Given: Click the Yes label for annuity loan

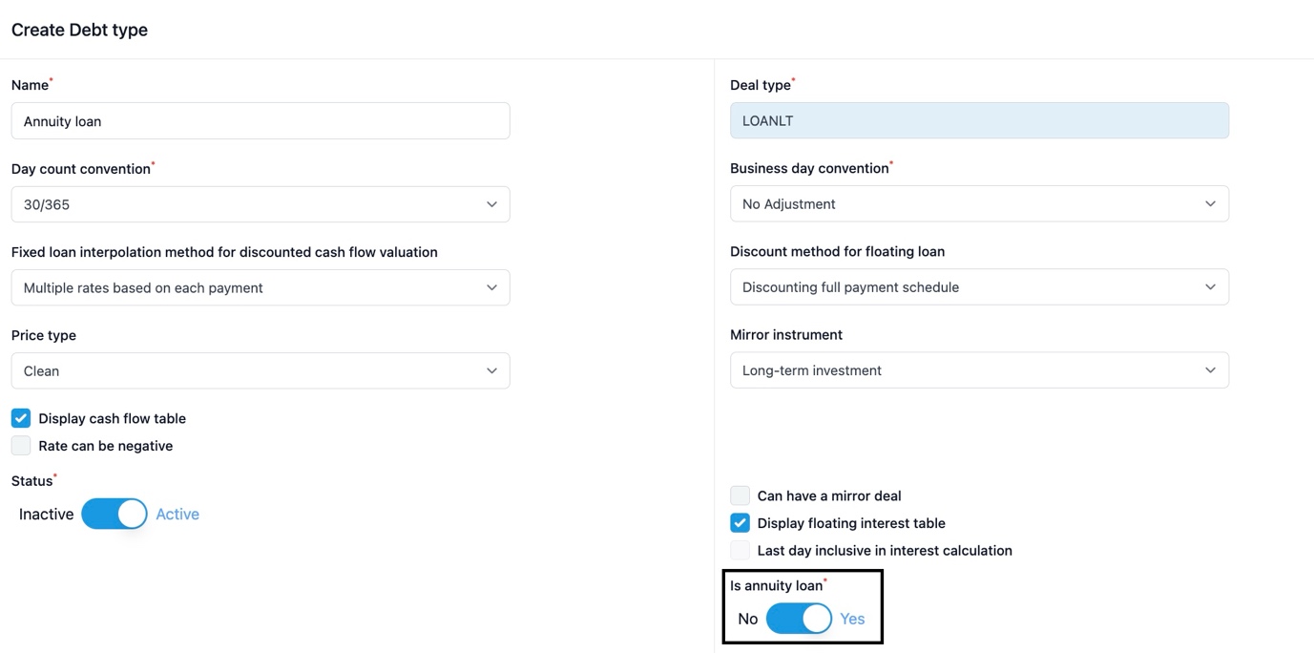Looking at the screenshot, I should point(852,619).
